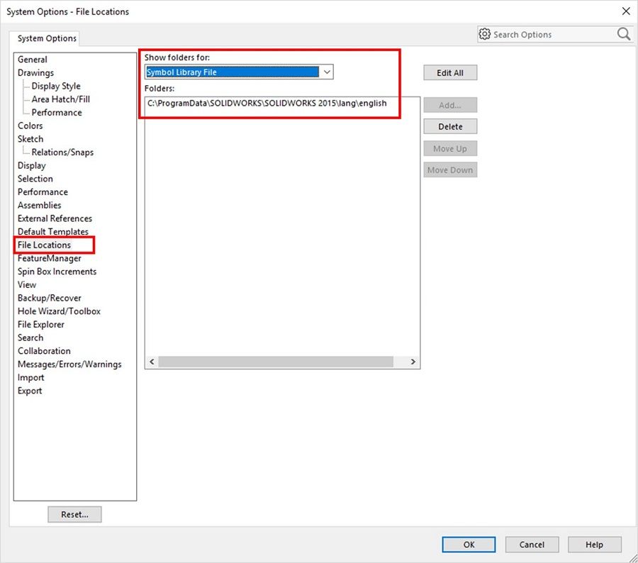Click the right arrow of folders scrollbar
Image resolution: width=638 pixels, height=563 pixels.
(413, 362)
